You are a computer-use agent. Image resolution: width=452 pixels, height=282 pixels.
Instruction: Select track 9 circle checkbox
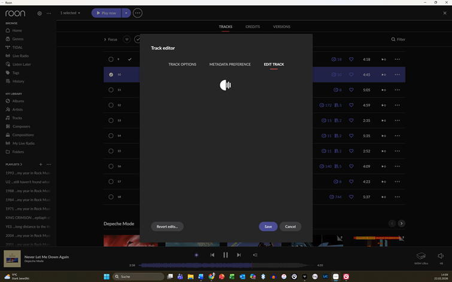[x=111, y=59]
